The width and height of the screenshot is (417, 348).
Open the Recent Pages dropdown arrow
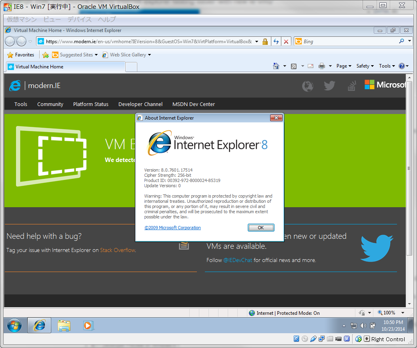(x=30, y=42)
